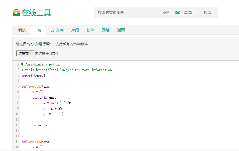This screenshot has height=151, width=239.
Task: Click line number 13 in gutter
Action: pos(17,131)
